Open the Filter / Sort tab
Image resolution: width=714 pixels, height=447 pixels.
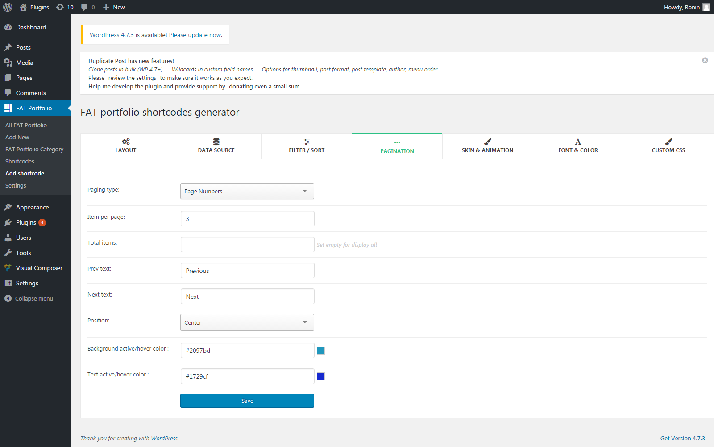tap(307, 146)
